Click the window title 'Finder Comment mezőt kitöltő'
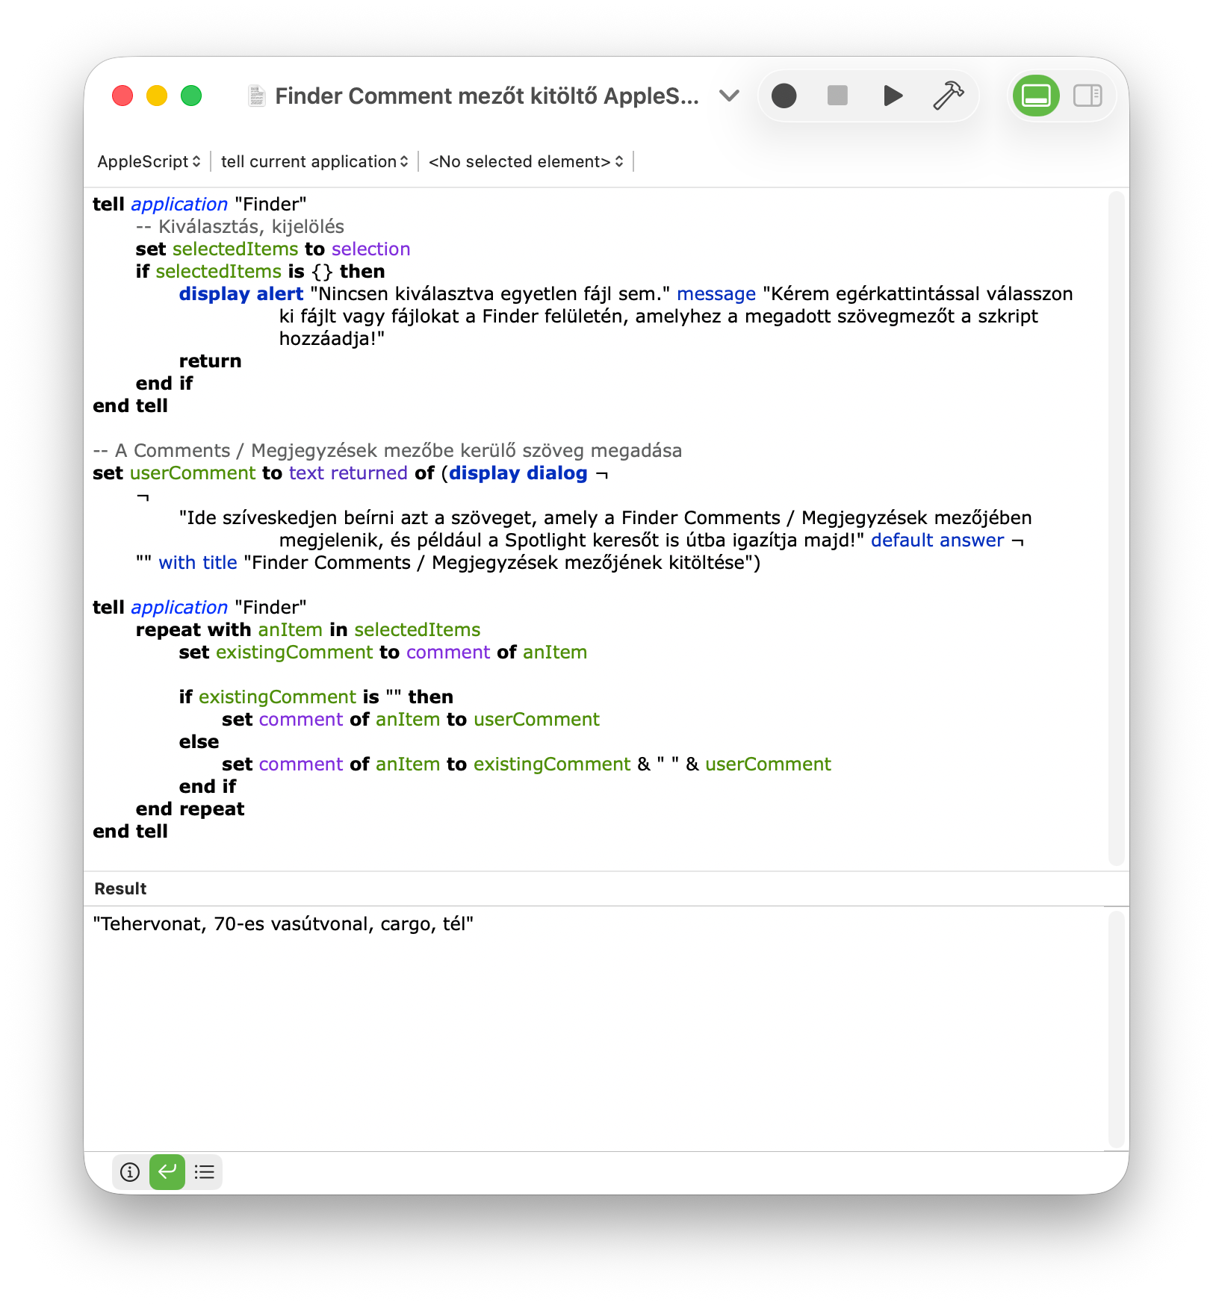 [x=487, y=96]
